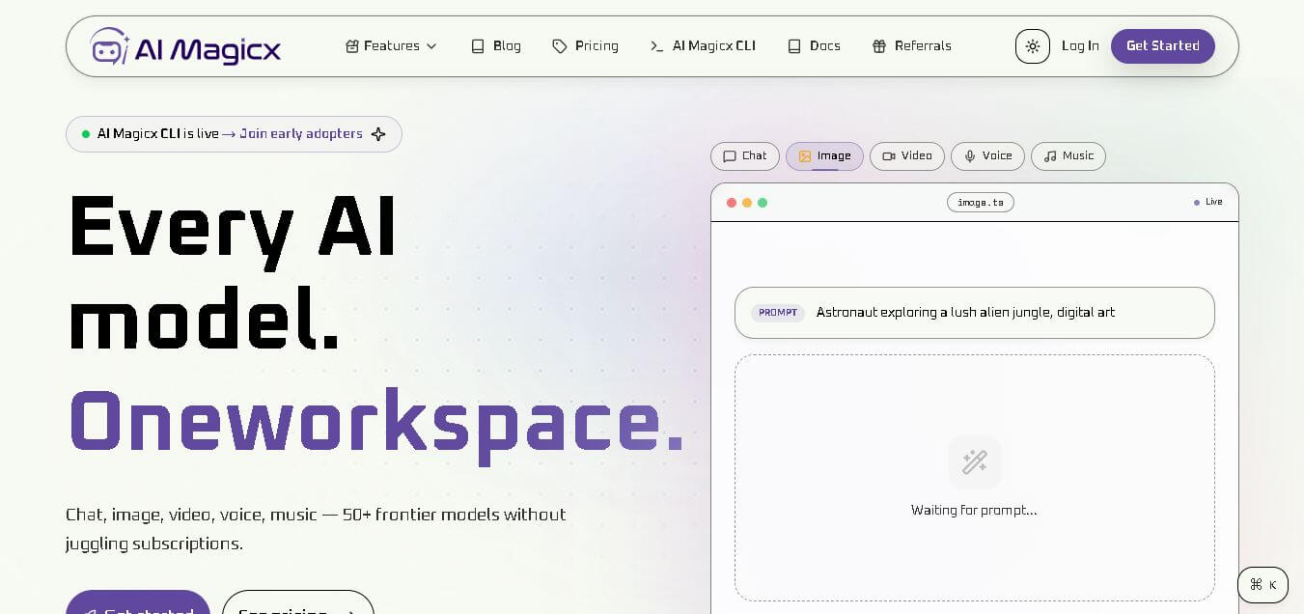Click the terminal prompt icon

click(657, 46)
